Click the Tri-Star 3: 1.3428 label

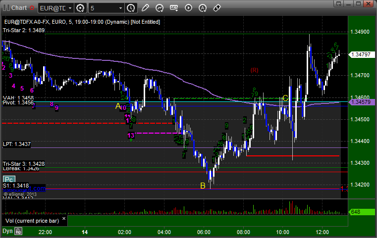click(24, 164)
